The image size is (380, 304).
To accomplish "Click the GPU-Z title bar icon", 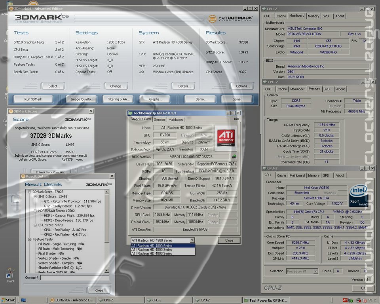I will pyautogui.click(x=130, y=113).
